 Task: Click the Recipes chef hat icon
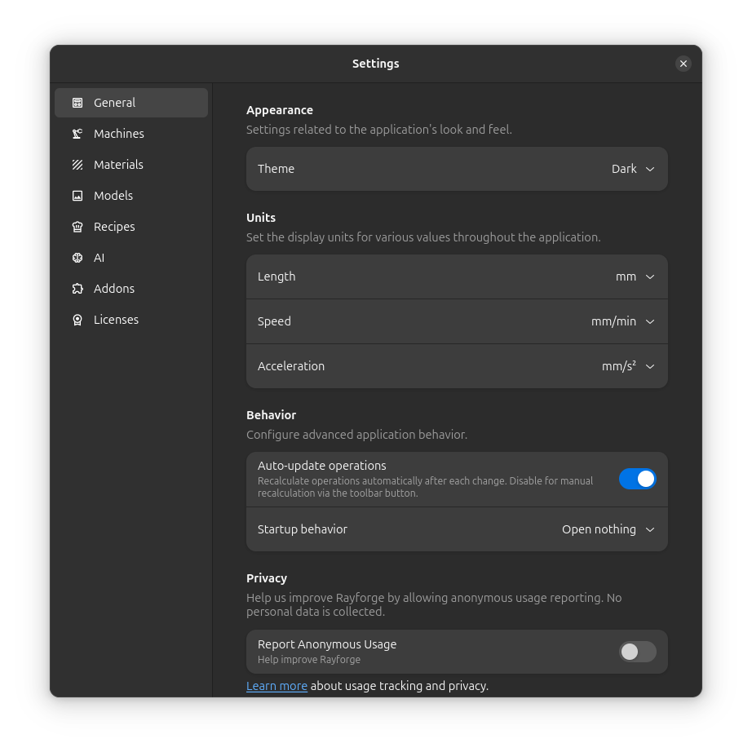[x=77, y=227]
